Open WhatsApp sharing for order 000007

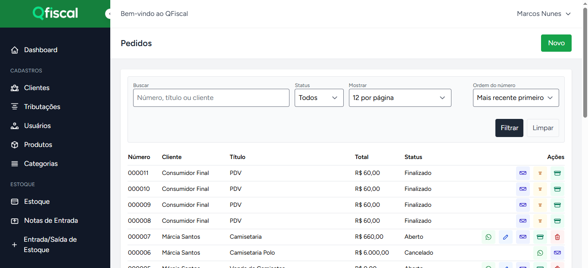tap(488, 237)
